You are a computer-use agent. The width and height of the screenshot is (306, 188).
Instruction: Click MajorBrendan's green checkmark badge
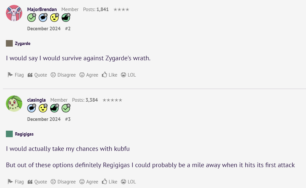[31, 18]
